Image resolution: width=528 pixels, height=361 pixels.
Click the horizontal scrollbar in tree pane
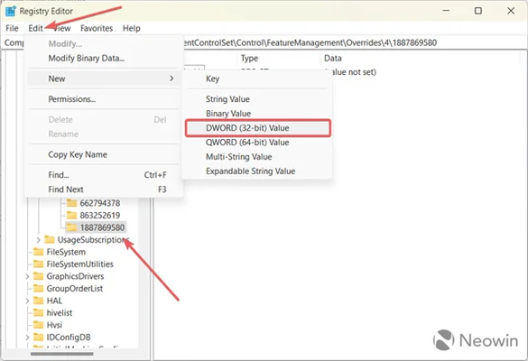click(61, 354)
